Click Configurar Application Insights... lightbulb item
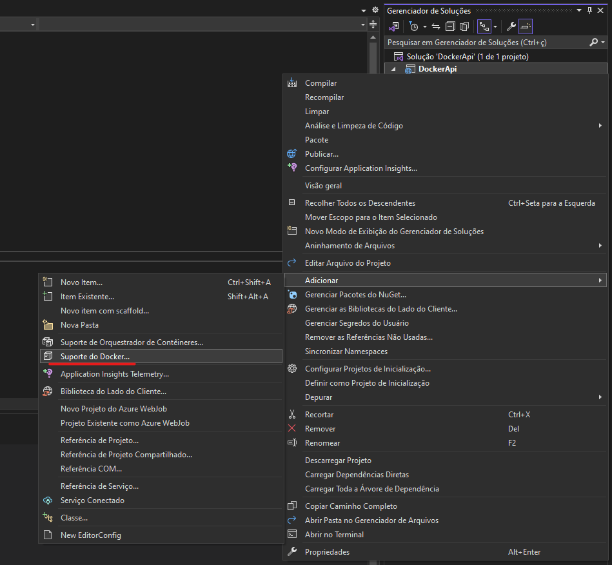The height and width of the screenshot is (565, 612). tap(446, 168)
